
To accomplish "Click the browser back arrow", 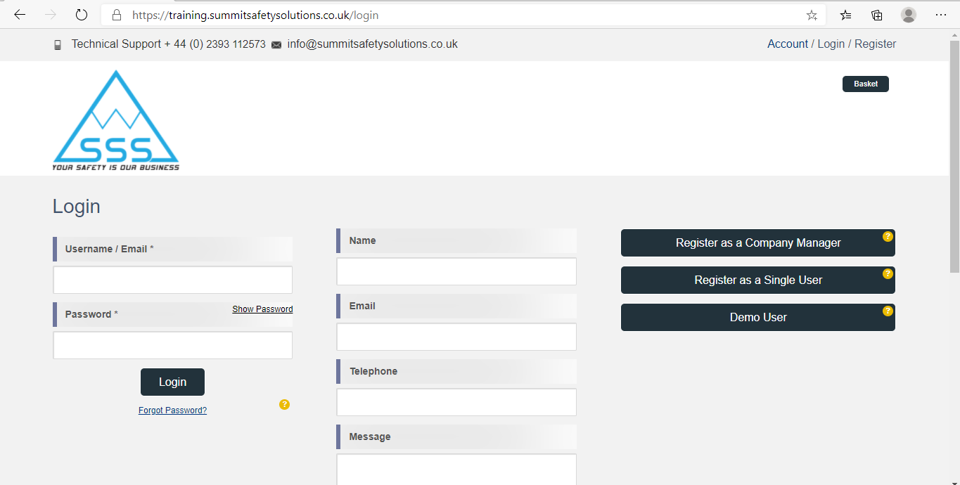I will [20, 15].
